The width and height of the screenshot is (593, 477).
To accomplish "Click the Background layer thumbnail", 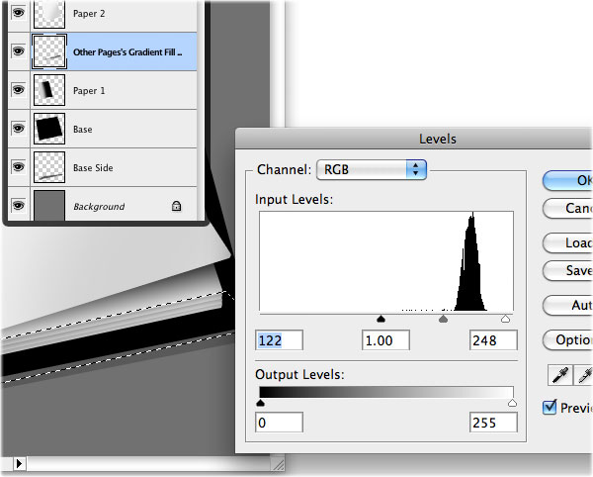I will 49,206.
